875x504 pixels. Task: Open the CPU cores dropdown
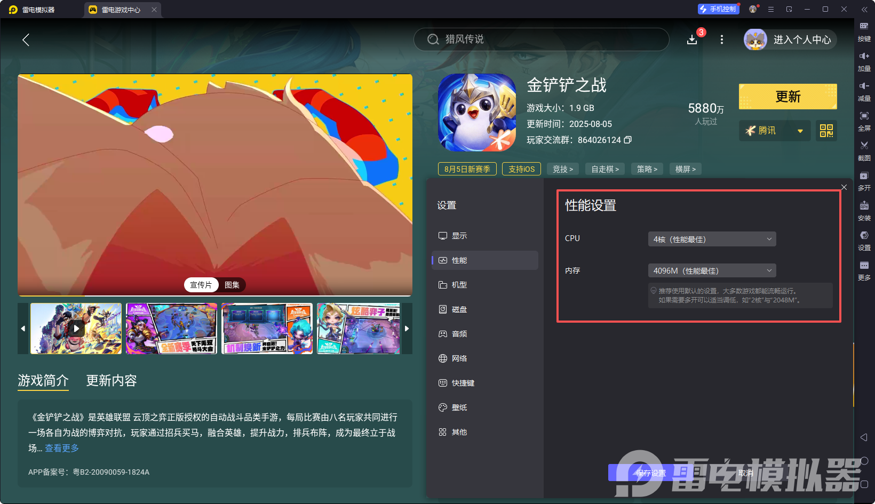[712, 239]
